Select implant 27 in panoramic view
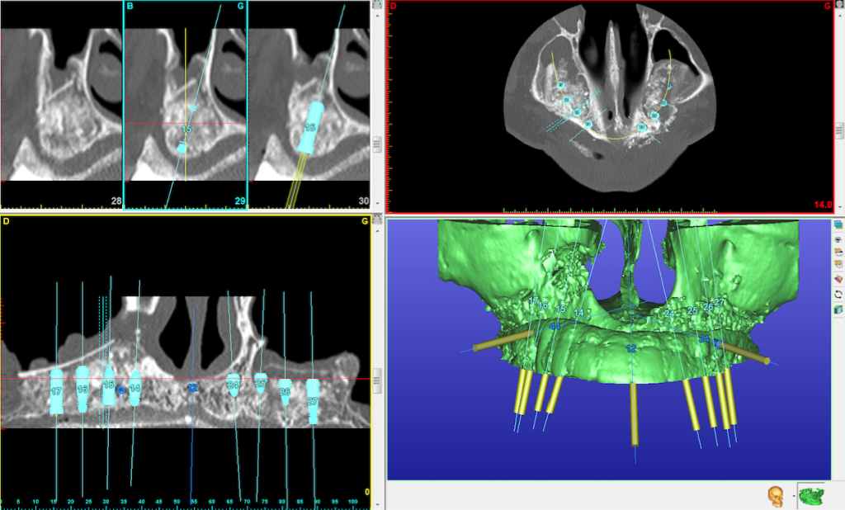Screen dimensions: 845x510 point(313,401)
